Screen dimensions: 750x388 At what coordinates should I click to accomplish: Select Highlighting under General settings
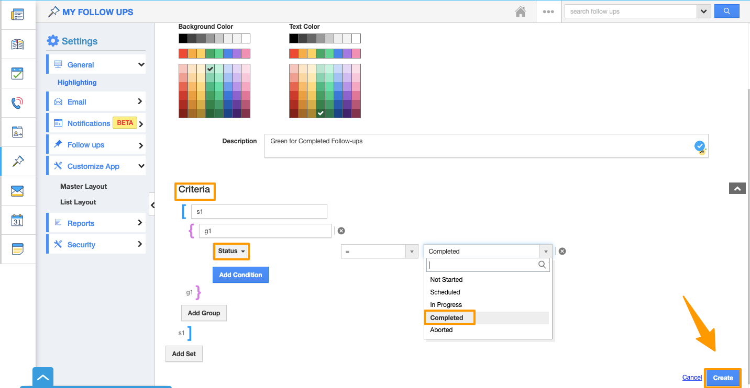tap(77, 82)
